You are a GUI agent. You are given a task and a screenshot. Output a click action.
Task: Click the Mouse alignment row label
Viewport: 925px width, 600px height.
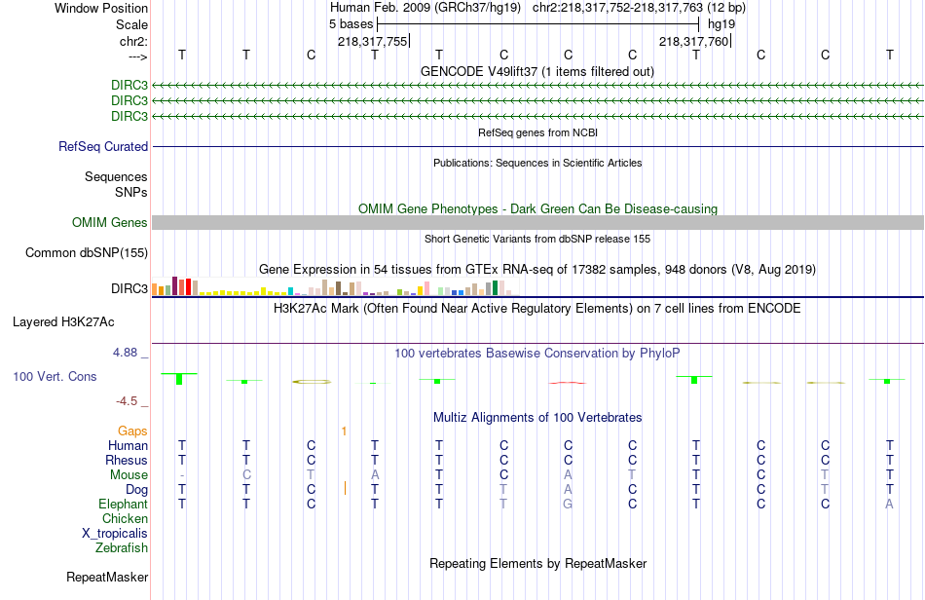point(129,475)
